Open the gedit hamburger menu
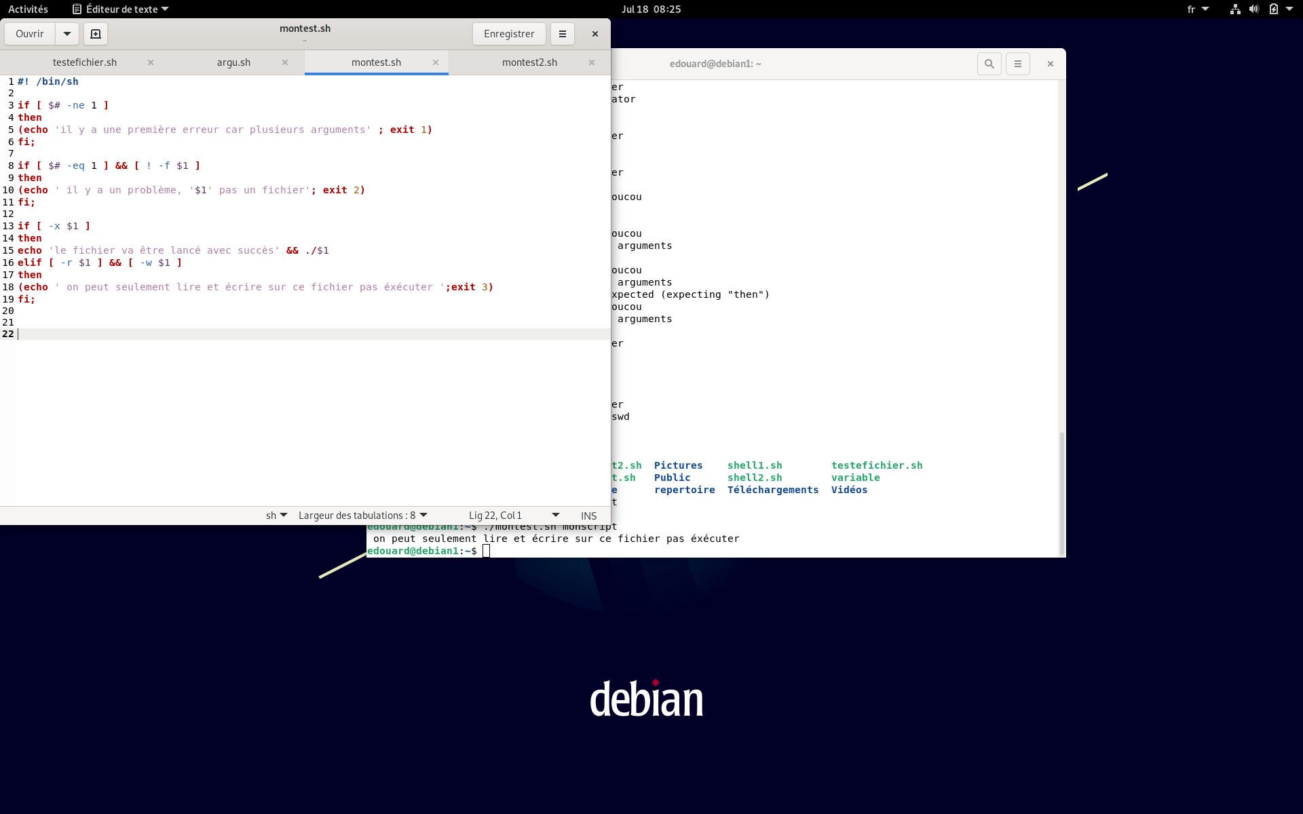This screenshot has width=1303, height=814. click(x=563, y=34)
